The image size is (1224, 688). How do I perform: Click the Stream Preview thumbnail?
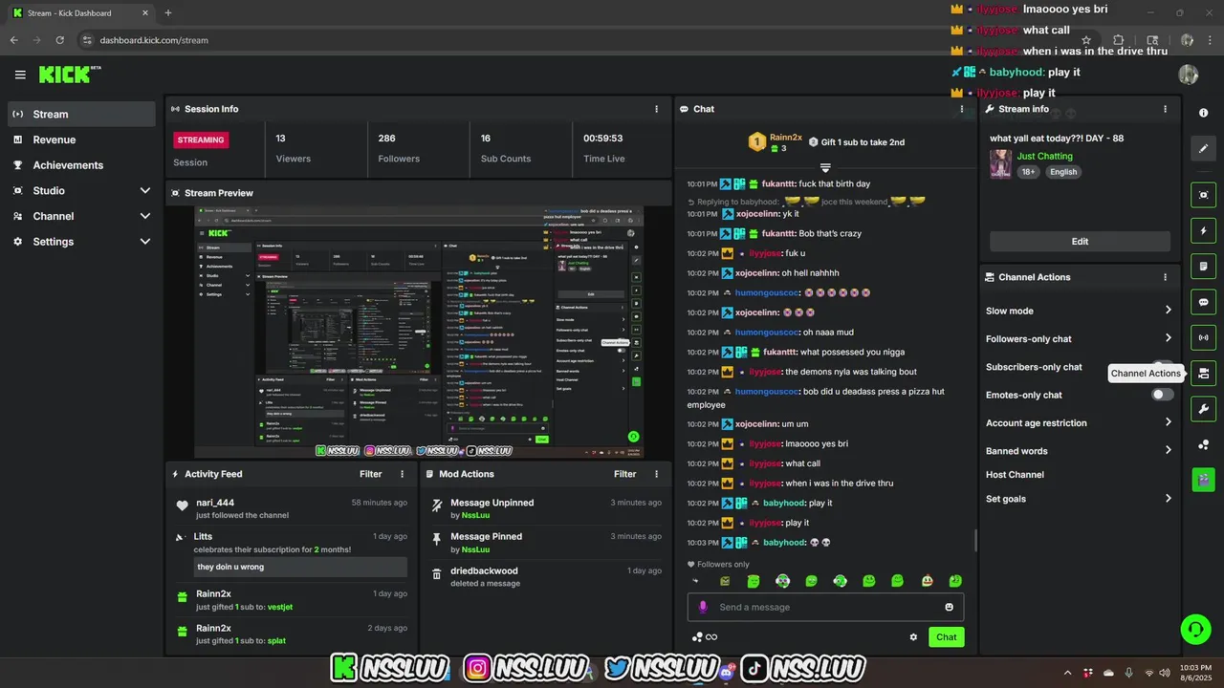coord(418,332)
